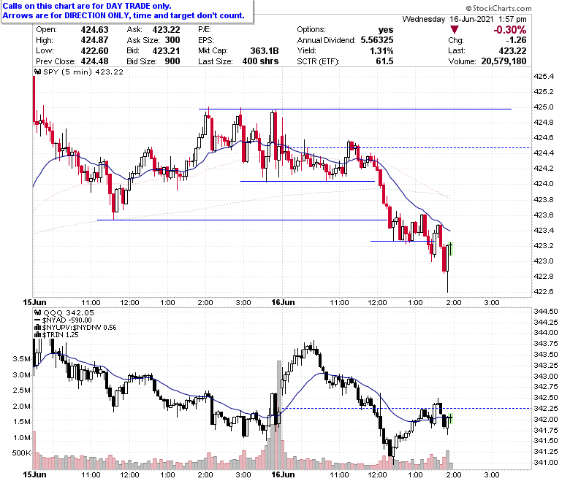Click the line symbol beside $NYAD
The width and height of the screenshot is (570, 481).
pos(37,320)
